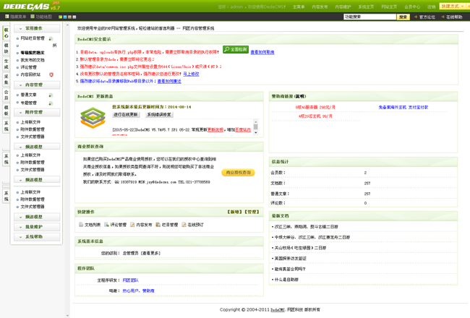Viewport: 470px width, 318px height.
Task: Click the DedeCMS v5.7 logo
Action: [32, 6]
